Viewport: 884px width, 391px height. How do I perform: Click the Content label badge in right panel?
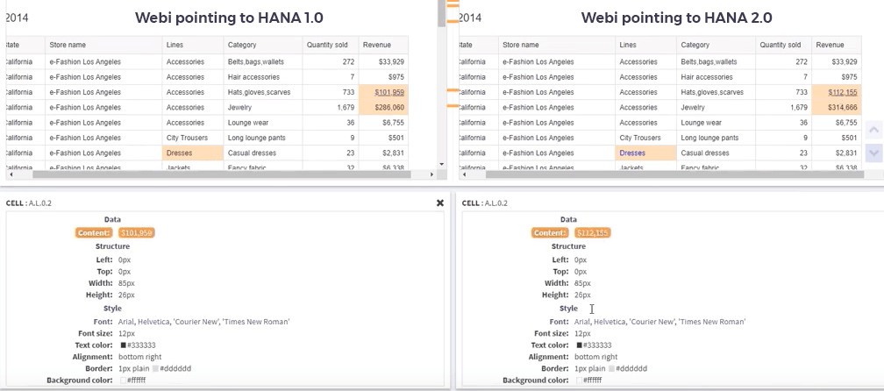[550, 232]
